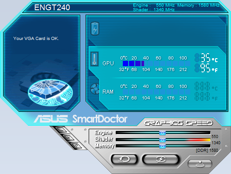Click the Memory clock slider handle
231x174 pixels.
tap(162, 146)
